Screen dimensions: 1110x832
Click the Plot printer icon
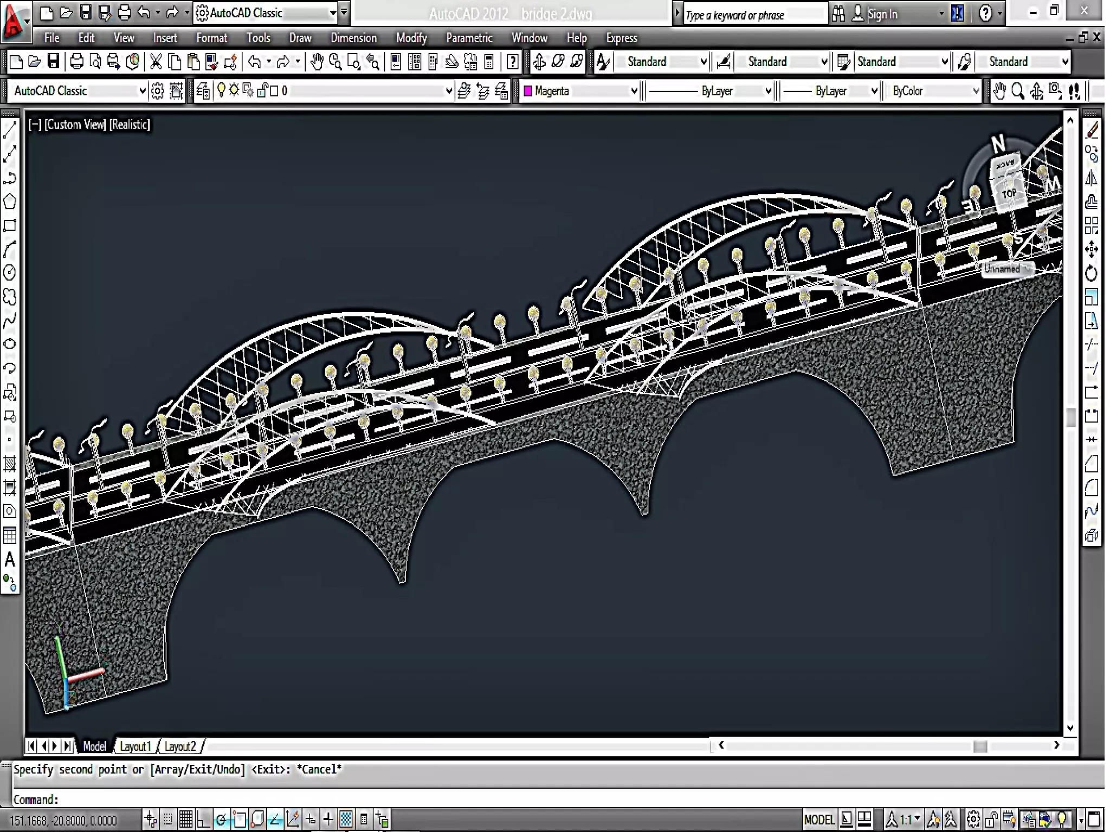tap(77, 62)
